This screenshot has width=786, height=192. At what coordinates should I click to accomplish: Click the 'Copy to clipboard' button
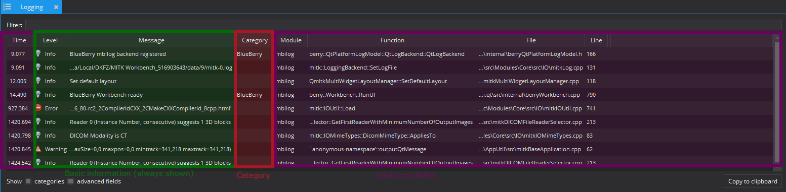click(753, 181)
